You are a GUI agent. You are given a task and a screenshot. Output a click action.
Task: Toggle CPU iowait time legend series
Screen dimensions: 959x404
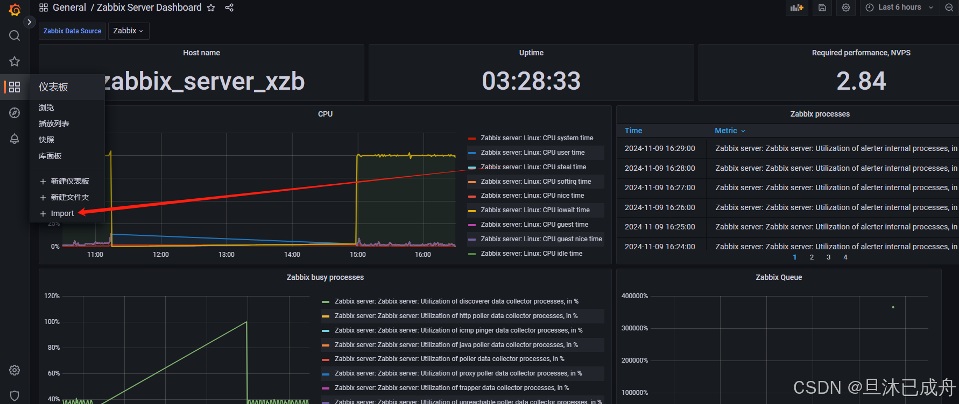535,210
